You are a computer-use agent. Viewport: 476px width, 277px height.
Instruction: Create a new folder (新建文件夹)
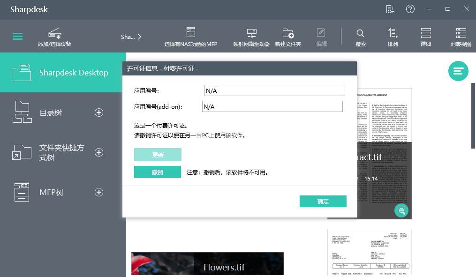click(288, 37)
